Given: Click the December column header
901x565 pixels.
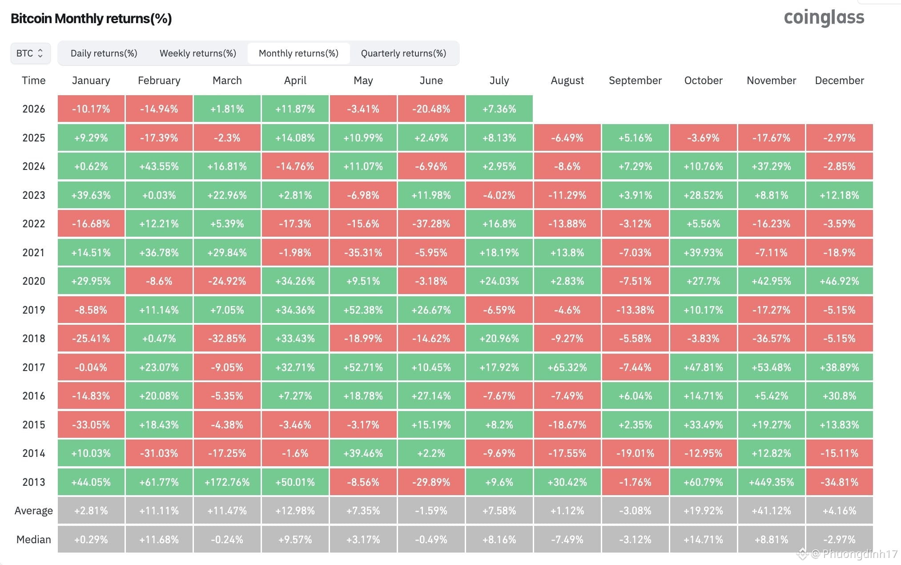Looking at the screenshot, I should (x=839, y=81).
